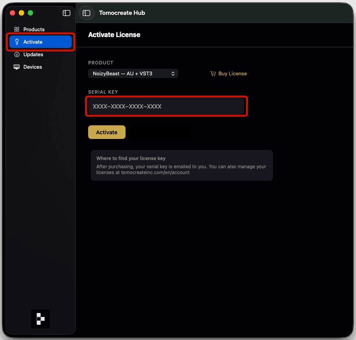Toggle sidebar using the sidebar panel icon
356x340 pixels.
(67, 13)
